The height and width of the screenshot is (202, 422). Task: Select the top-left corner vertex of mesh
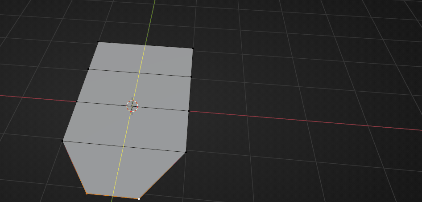coord(98,42)
